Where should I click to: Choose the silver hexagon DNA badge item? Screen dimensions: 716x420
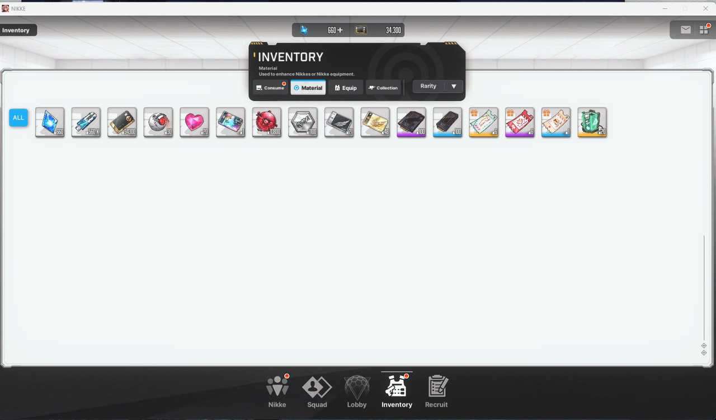coord(303,122)
